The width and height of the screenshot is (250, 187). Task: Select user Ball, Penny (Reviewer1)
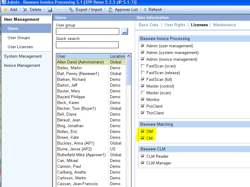(91, 74)
